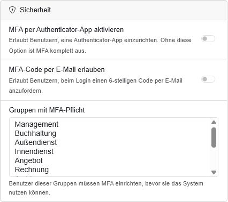Click the 'MFA per Authenticator-App aktivieren' label
The width and height of the screenshot is (228, 202).
[66, 29]
